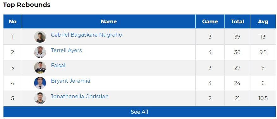
Task: Click average value 9.5 for Terrell Ayers
Action: pyautogui.click(x=263, y=52)
